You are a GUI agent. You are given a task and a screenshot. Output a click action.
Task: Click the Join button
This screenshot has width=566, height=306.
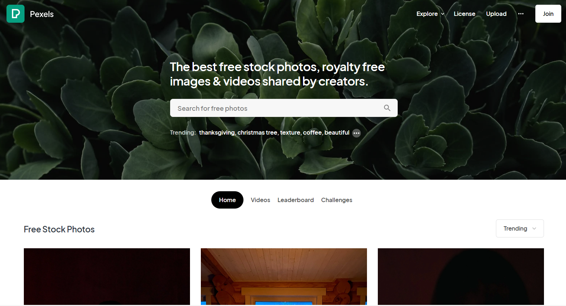coord(548,14)
